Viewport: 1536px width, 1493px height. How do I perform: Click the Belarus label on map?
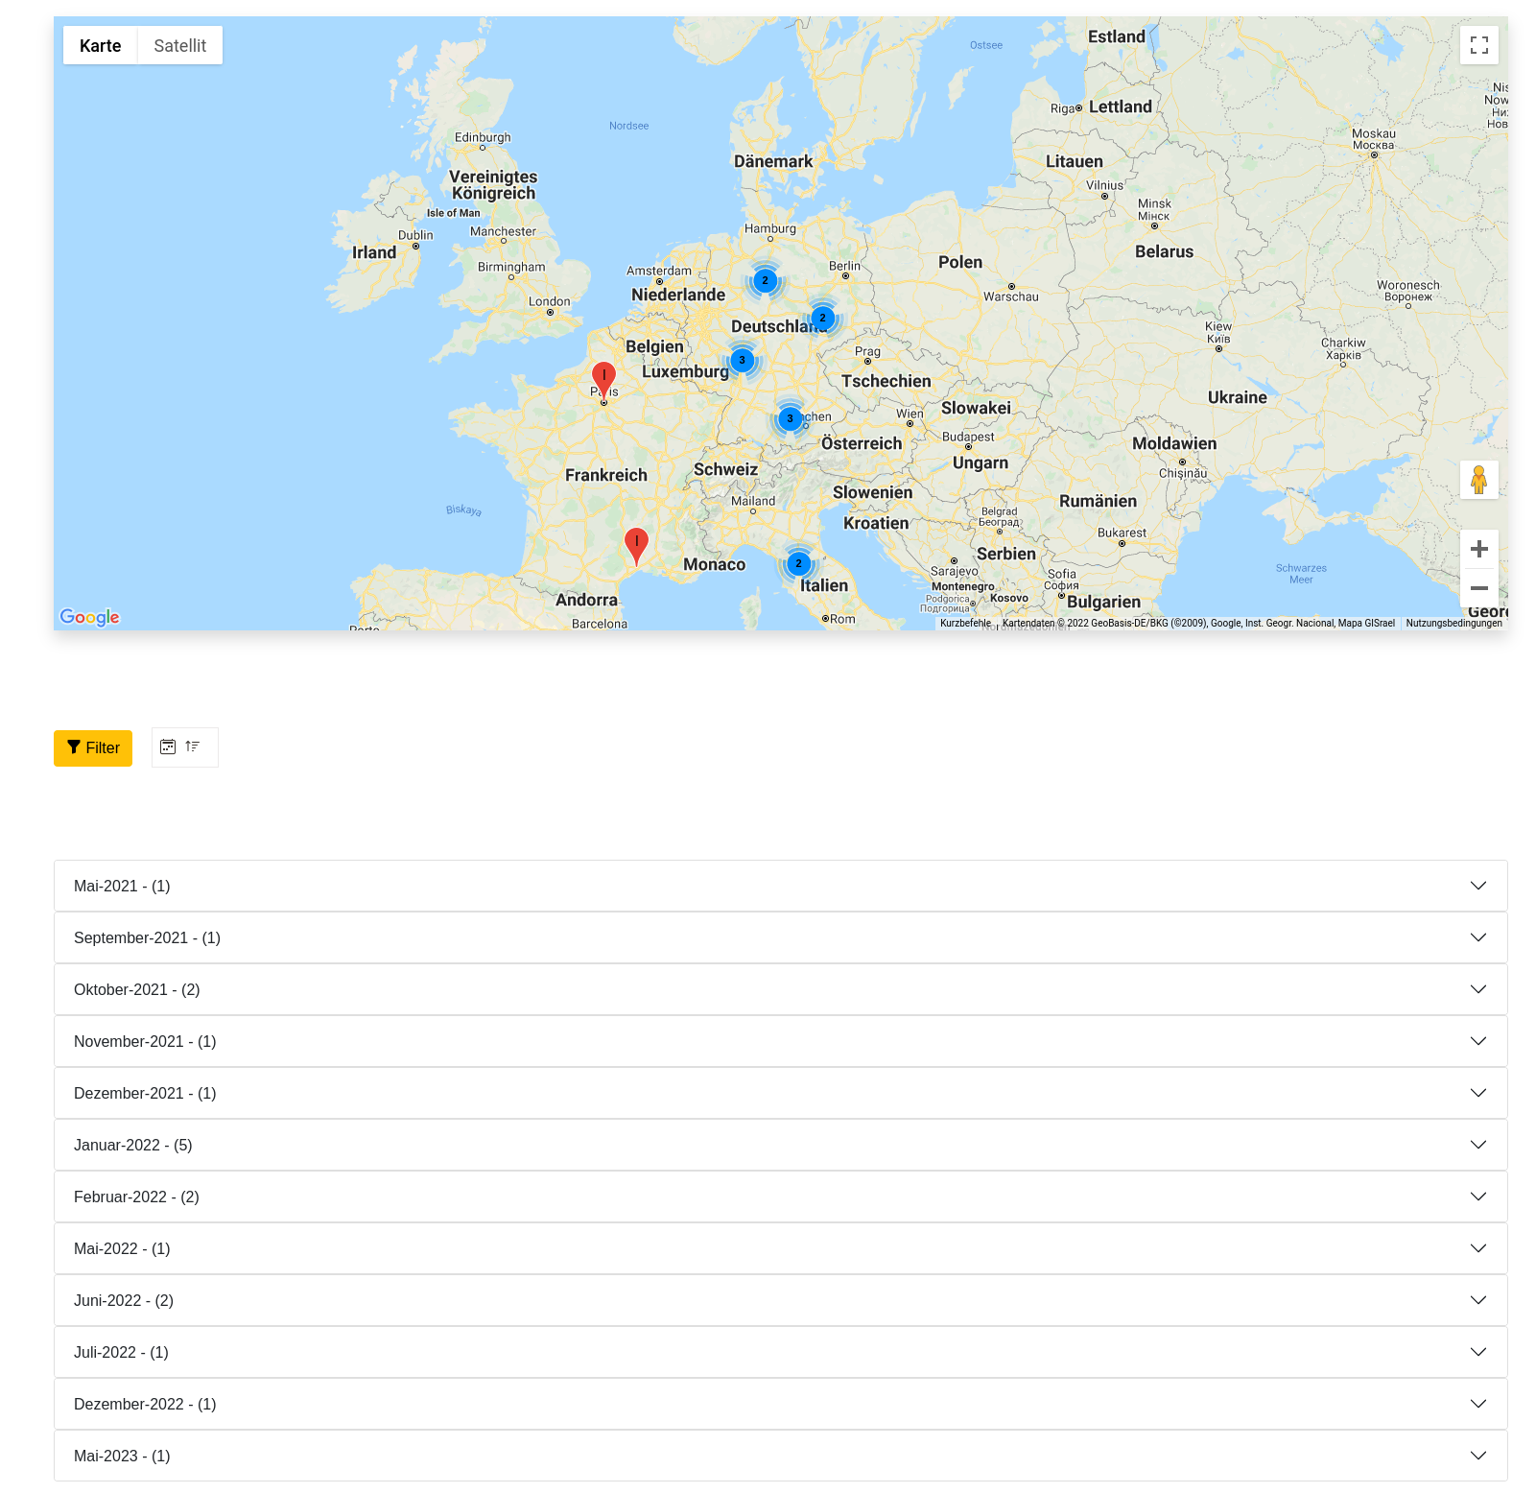coord(1165,251)
